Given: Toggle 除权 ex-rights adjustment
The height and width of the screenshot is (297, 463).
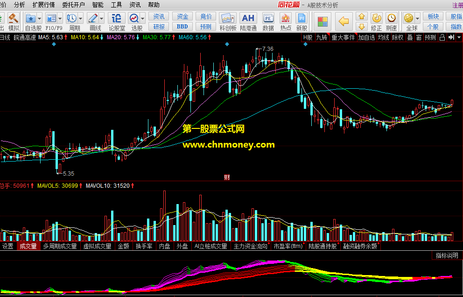Looking at the screenshot, I should (398, 37).
